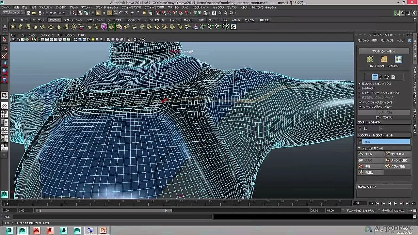Create a polygon sphere from the shelf
Viewport: 418px width, 235px height.
tap(13, 27)
